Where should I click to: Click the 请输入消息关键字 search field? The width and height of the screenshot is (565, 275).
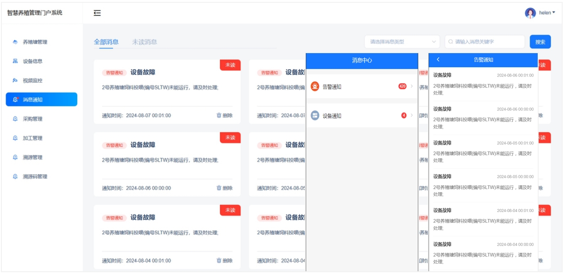tap(487, 42)
